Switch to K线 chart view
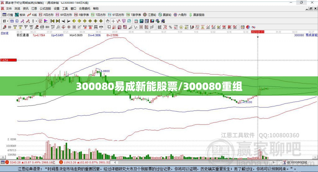318x172 pixels. click(x=32, y=15)
